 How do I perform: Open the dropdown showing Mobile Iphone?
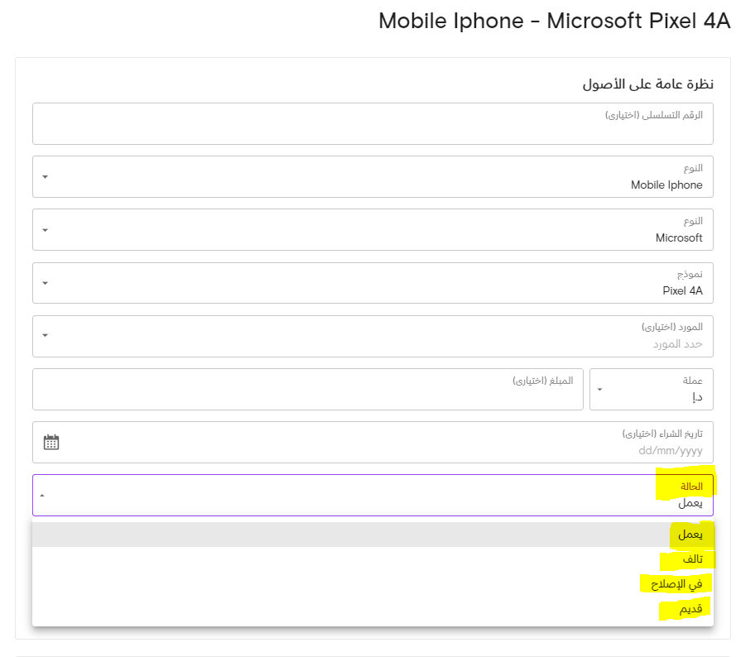(373, 177)
